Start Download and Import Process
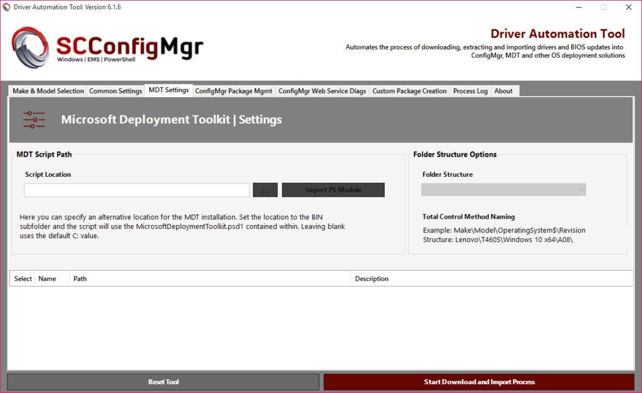Viewport: 642px width, 393px height. [479, 382]
